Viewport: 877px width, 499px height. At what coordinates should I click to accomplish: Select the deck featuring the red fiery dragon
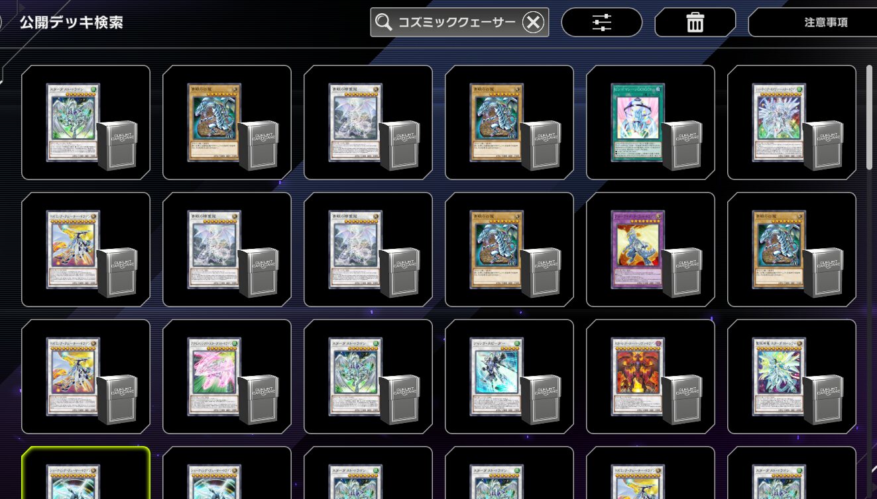coord(650,377)
